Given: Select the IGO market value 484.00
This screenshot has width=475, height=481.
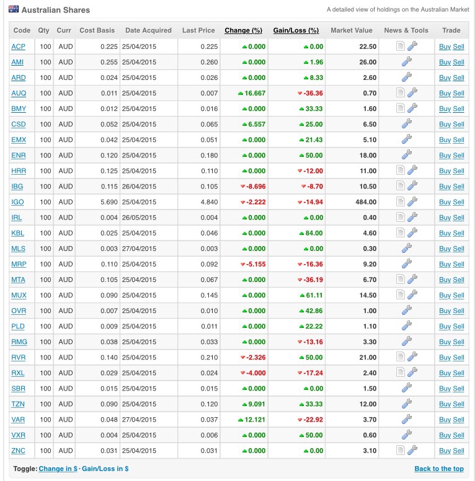Looking at the screenshot, I should 366,202.
